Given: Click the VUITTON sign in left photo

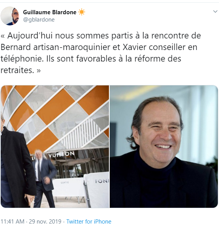Looking at the screenshot, I should pyautogui.click(x=62, y=154).
